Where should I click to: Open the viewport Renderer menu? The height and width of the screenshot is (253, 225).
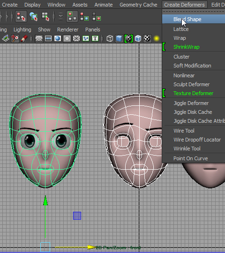[67, 30]
